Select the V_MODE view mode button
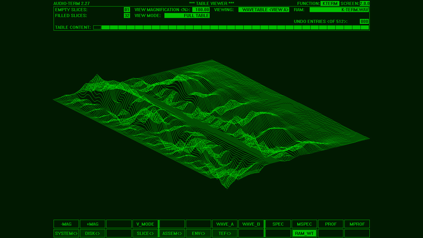This screenshot has width=423, height=238. (x=145, y=224)
